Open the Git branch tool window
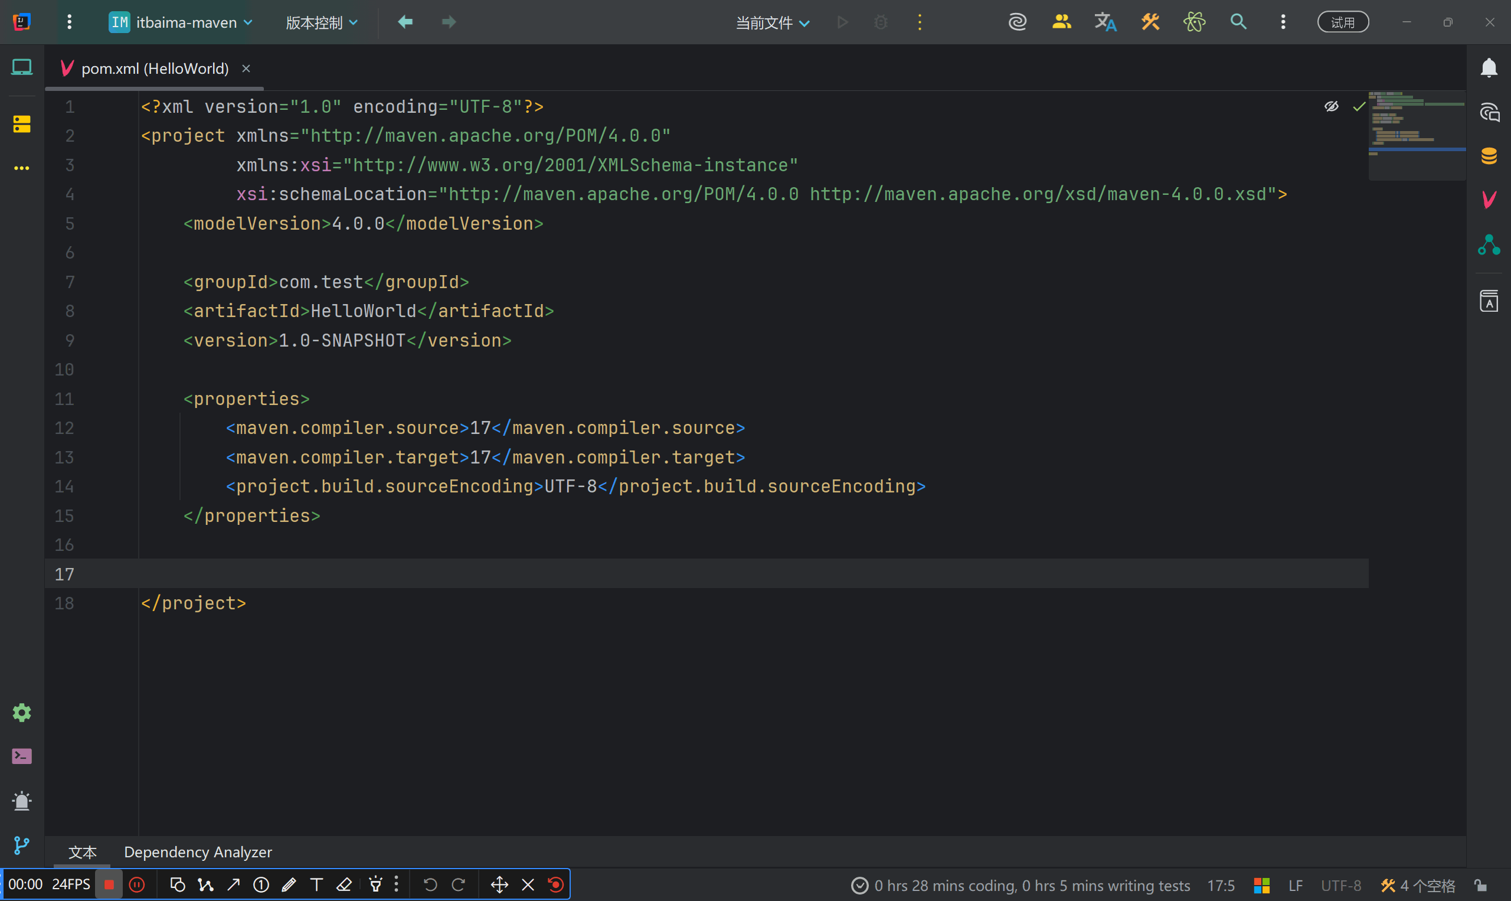 click(x=22, y=844)
